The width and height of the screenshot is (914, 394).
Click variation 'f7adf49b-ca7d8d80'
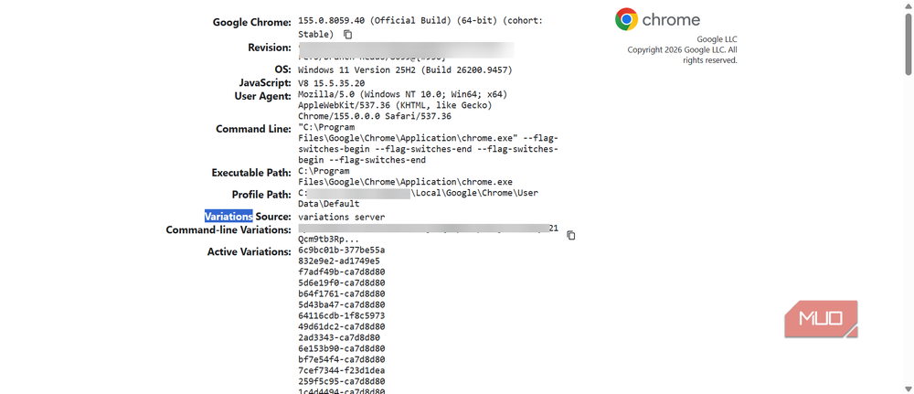tap(341, 272)
